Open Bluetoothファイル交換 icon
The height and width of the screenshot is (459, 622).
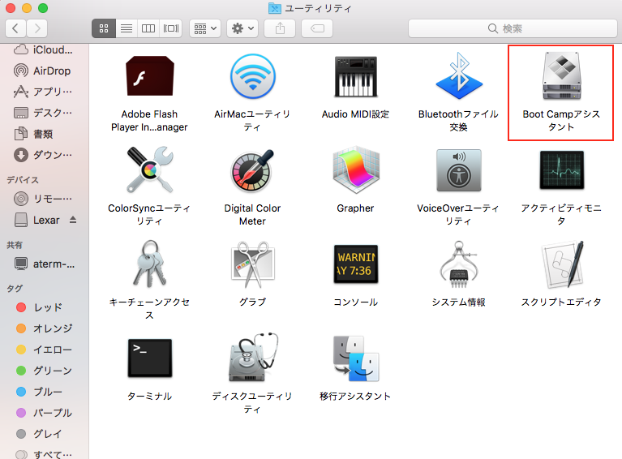[x=458, y=75]
